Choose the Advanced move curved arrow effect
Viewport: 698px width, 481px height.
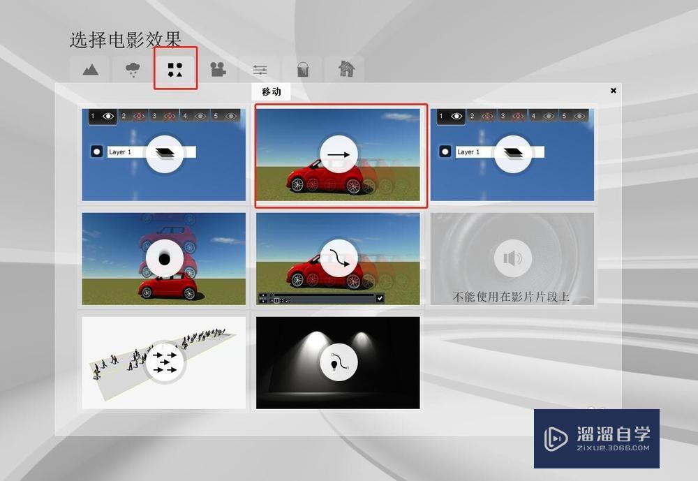pos(338,259)
